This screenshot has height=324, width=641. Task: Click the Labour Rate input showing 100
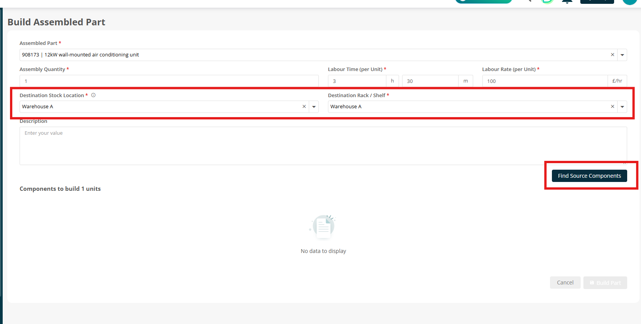click(545, 81)
